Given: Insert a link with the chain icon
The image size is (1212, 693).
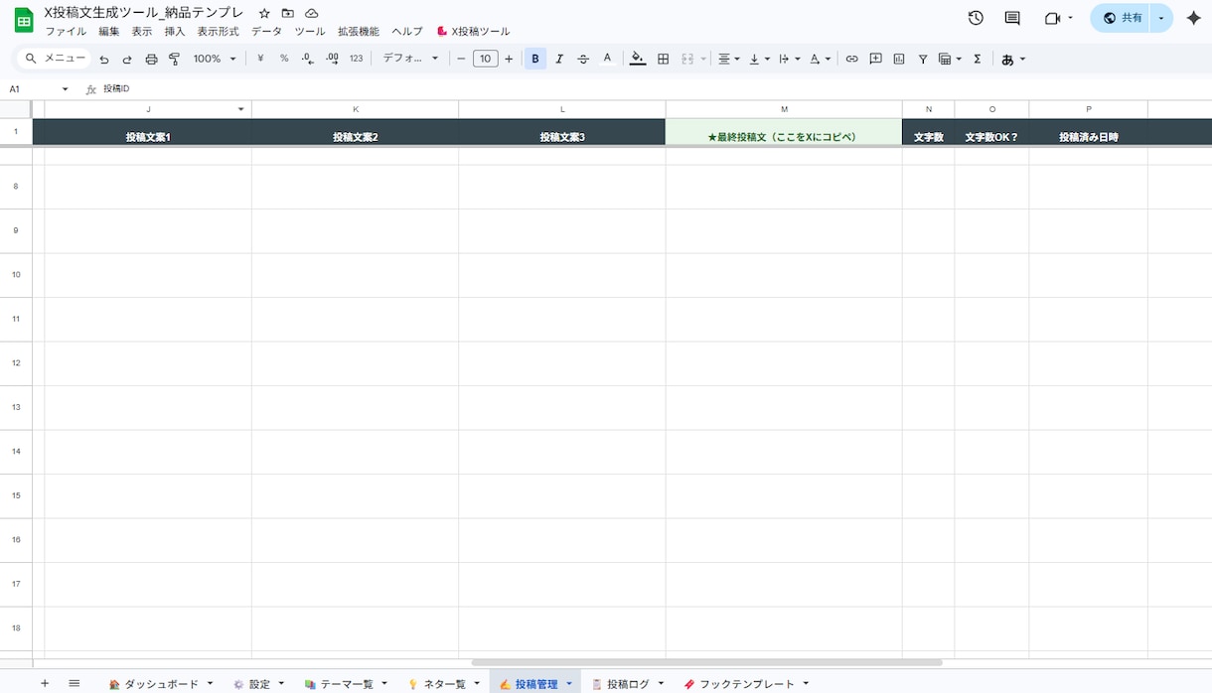Looking at the screenshot, I should pos(851,59).
